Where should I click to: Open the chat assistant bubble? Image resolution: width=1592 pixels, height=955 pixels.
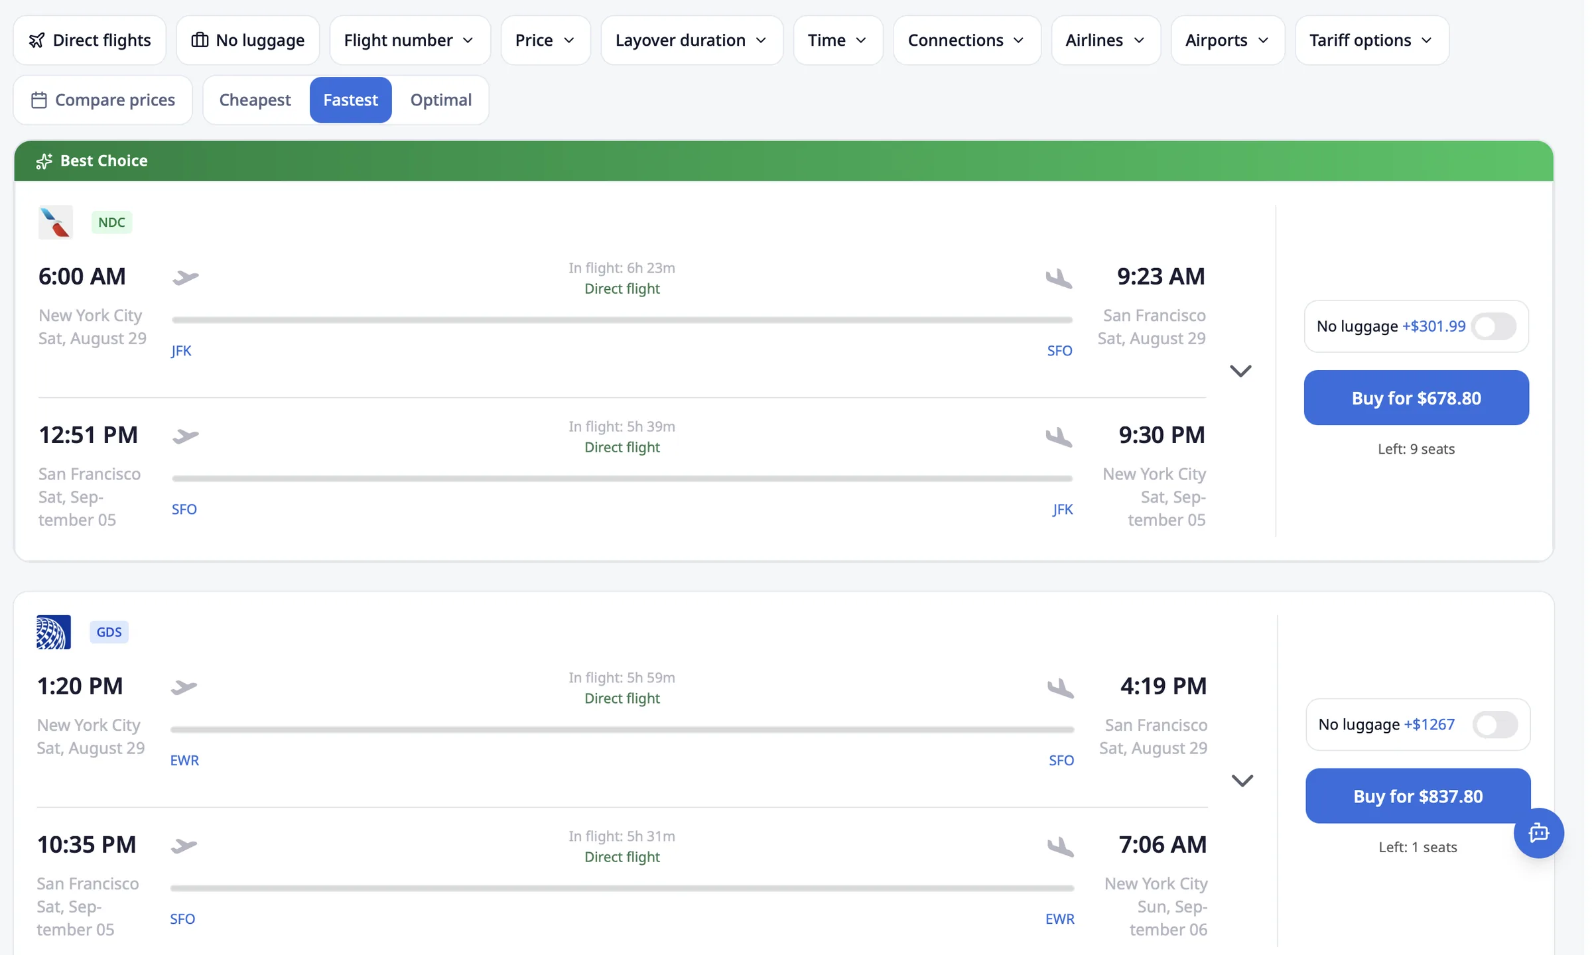point(1539,833)
